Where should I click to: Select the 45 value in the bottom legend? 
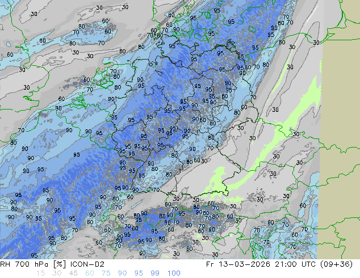click(73, 273)
